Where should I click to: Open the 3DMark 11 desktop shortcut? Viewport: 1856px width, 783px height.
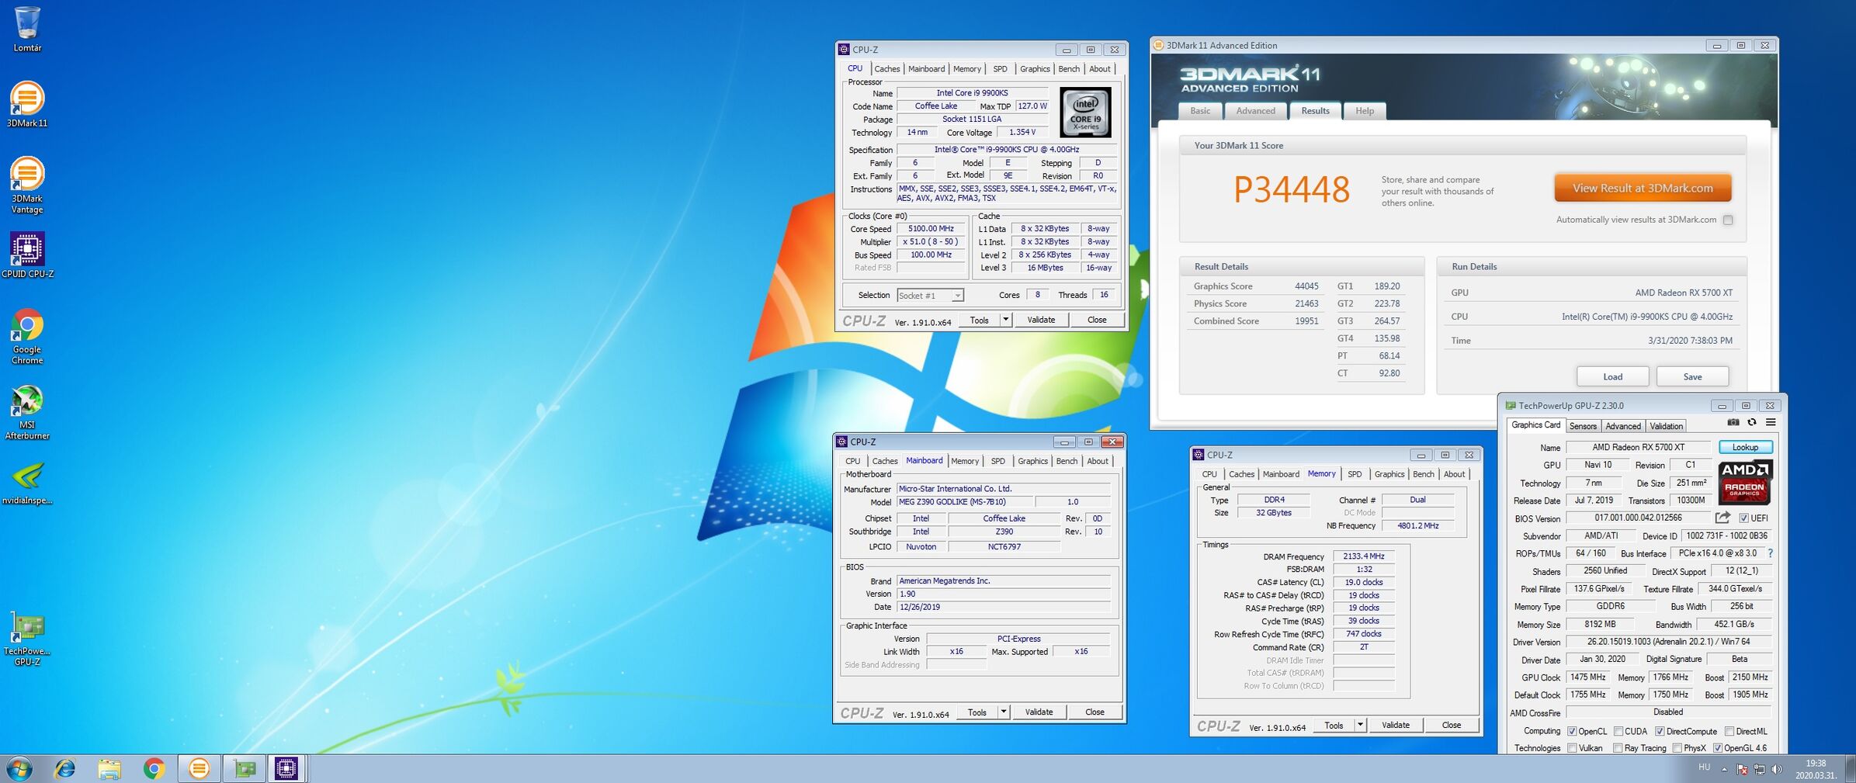click(x=27, y=104)
